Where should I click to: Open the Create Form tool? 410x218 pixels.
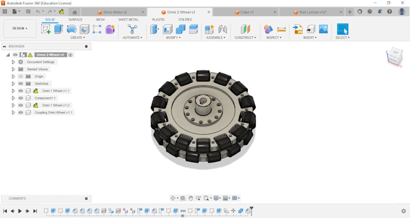tap(110, 29)
